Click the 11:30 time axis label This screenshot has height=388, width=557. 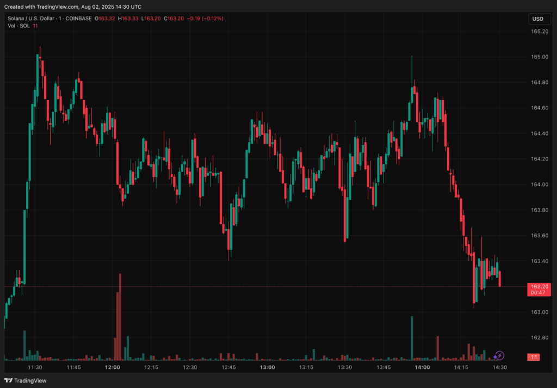coord(35,367)
